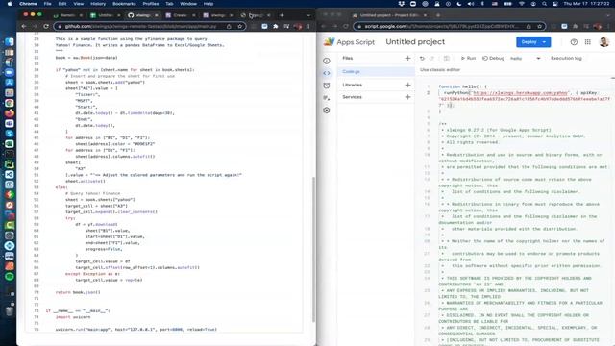Open the Overview icon in Apps Script sidebar
The image size is (615, 346).
click(327, 61)
